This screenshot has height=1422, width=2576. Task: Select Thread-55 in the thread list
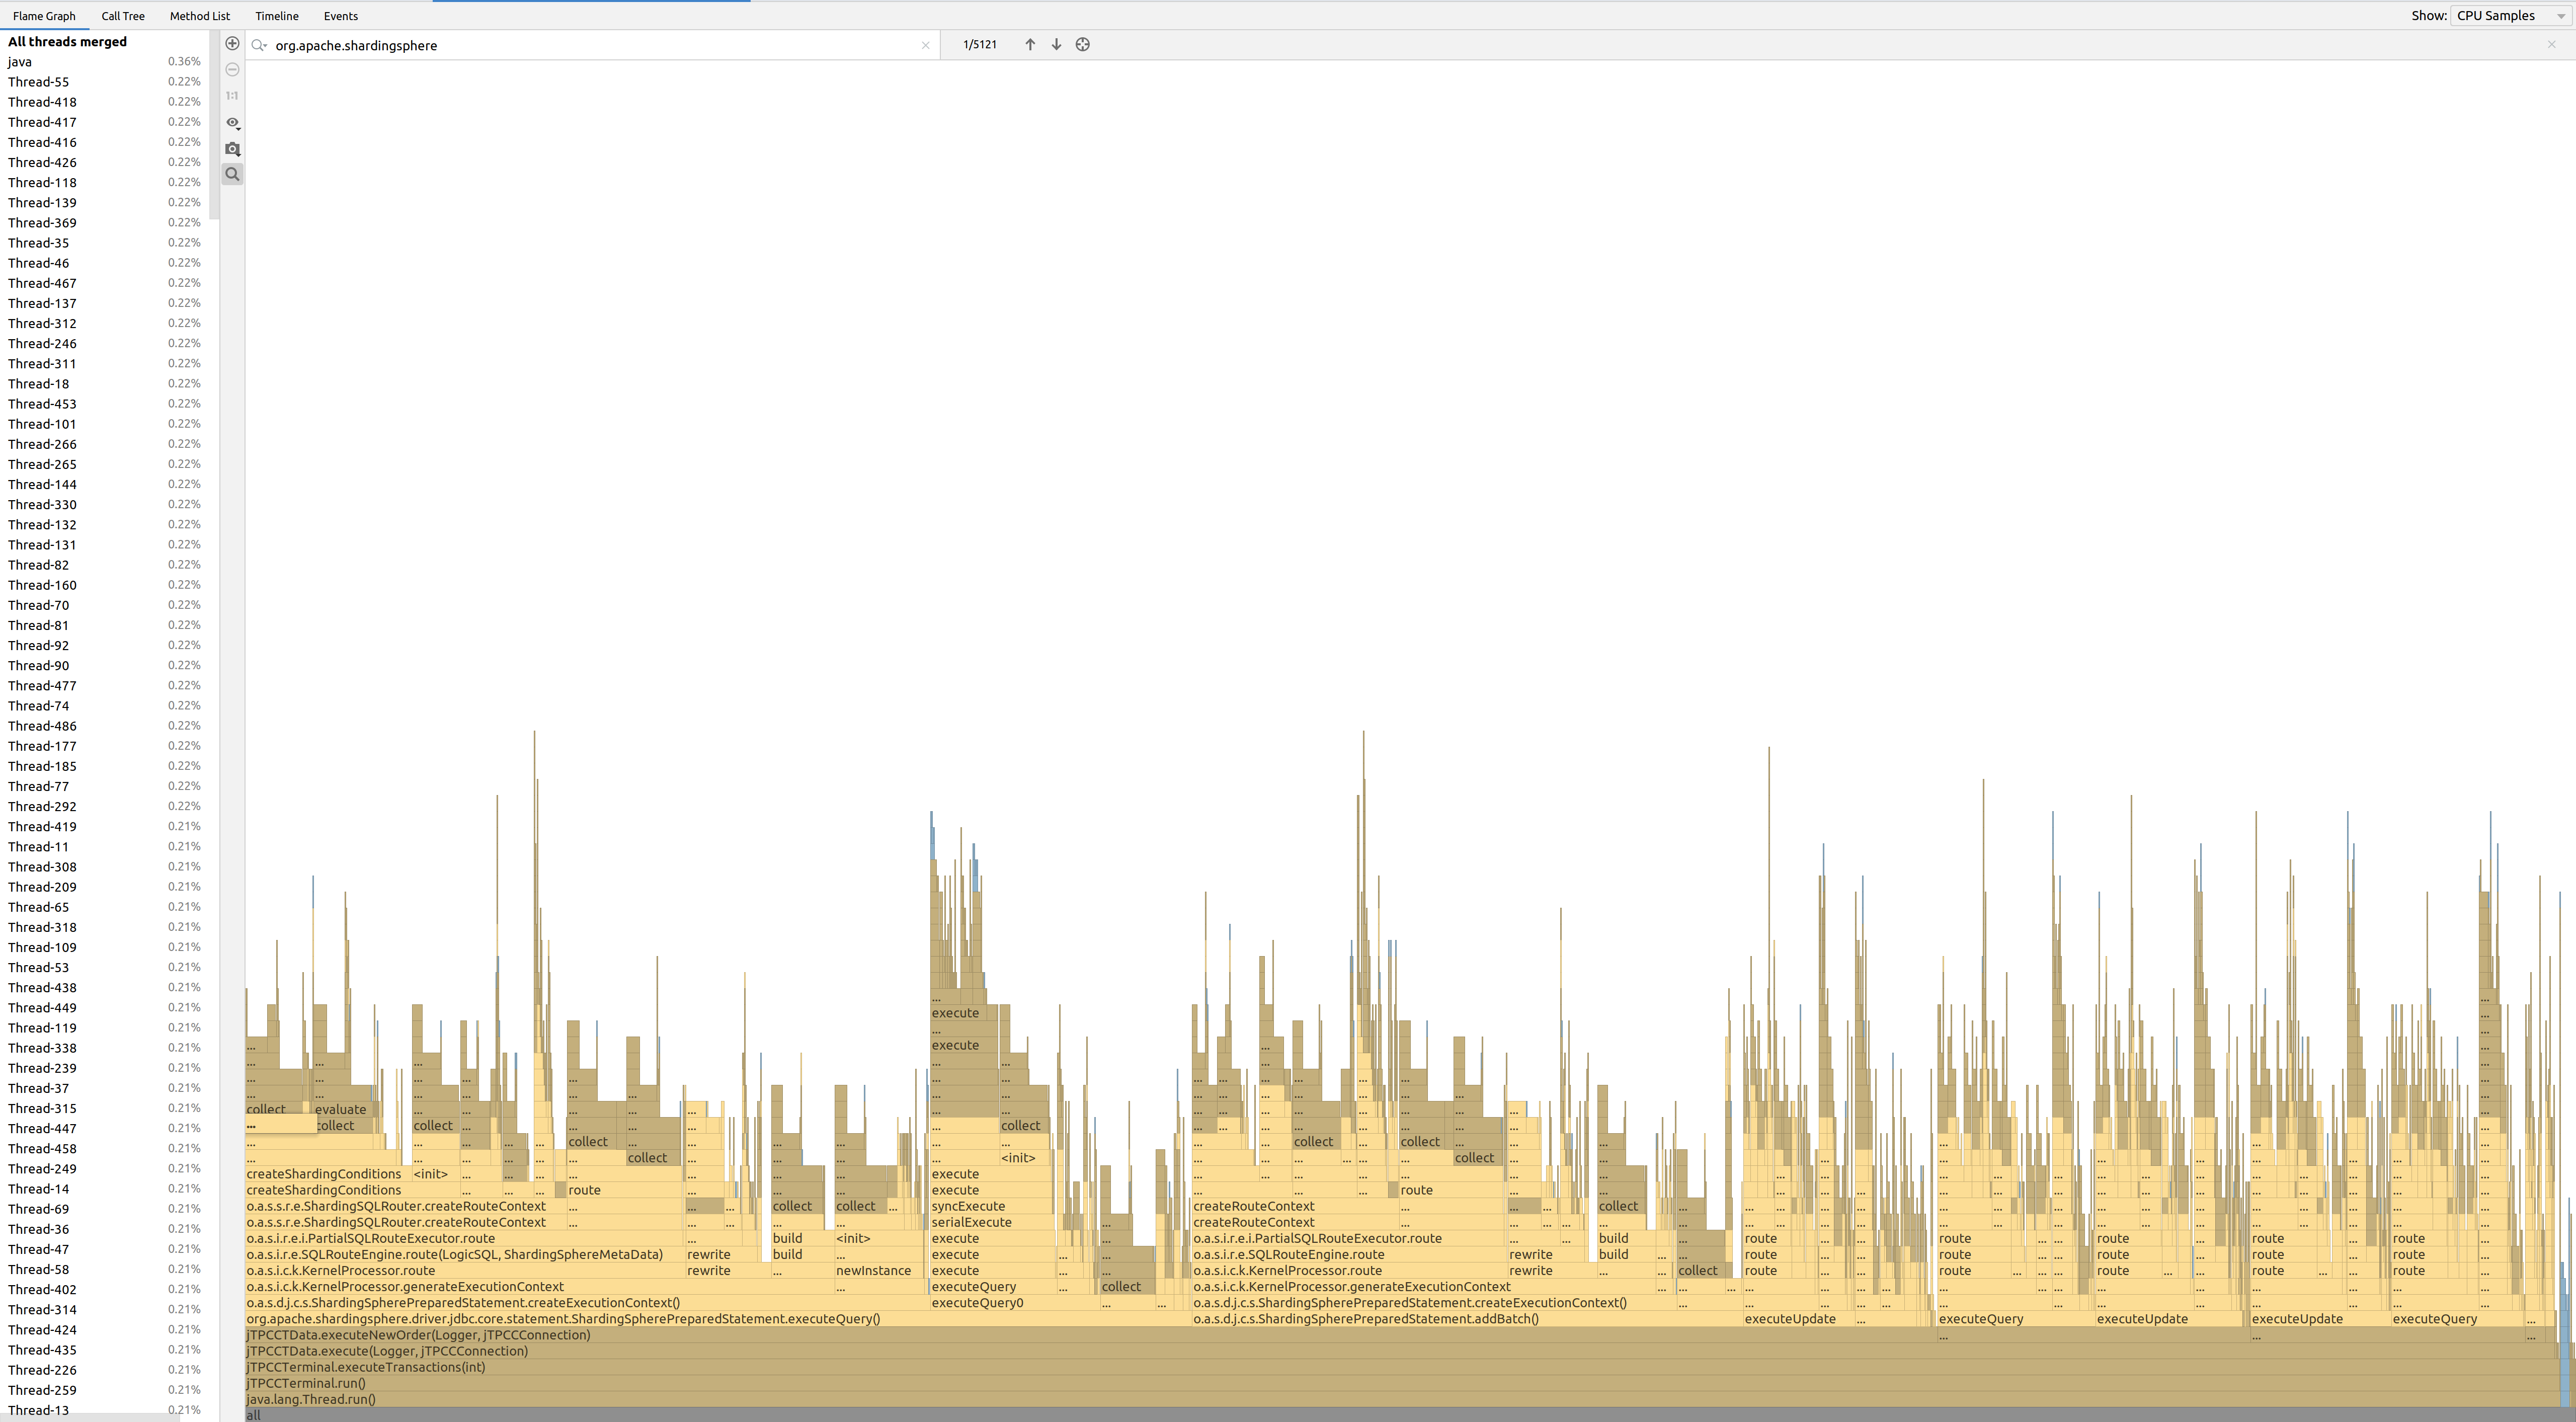(39, 82)
